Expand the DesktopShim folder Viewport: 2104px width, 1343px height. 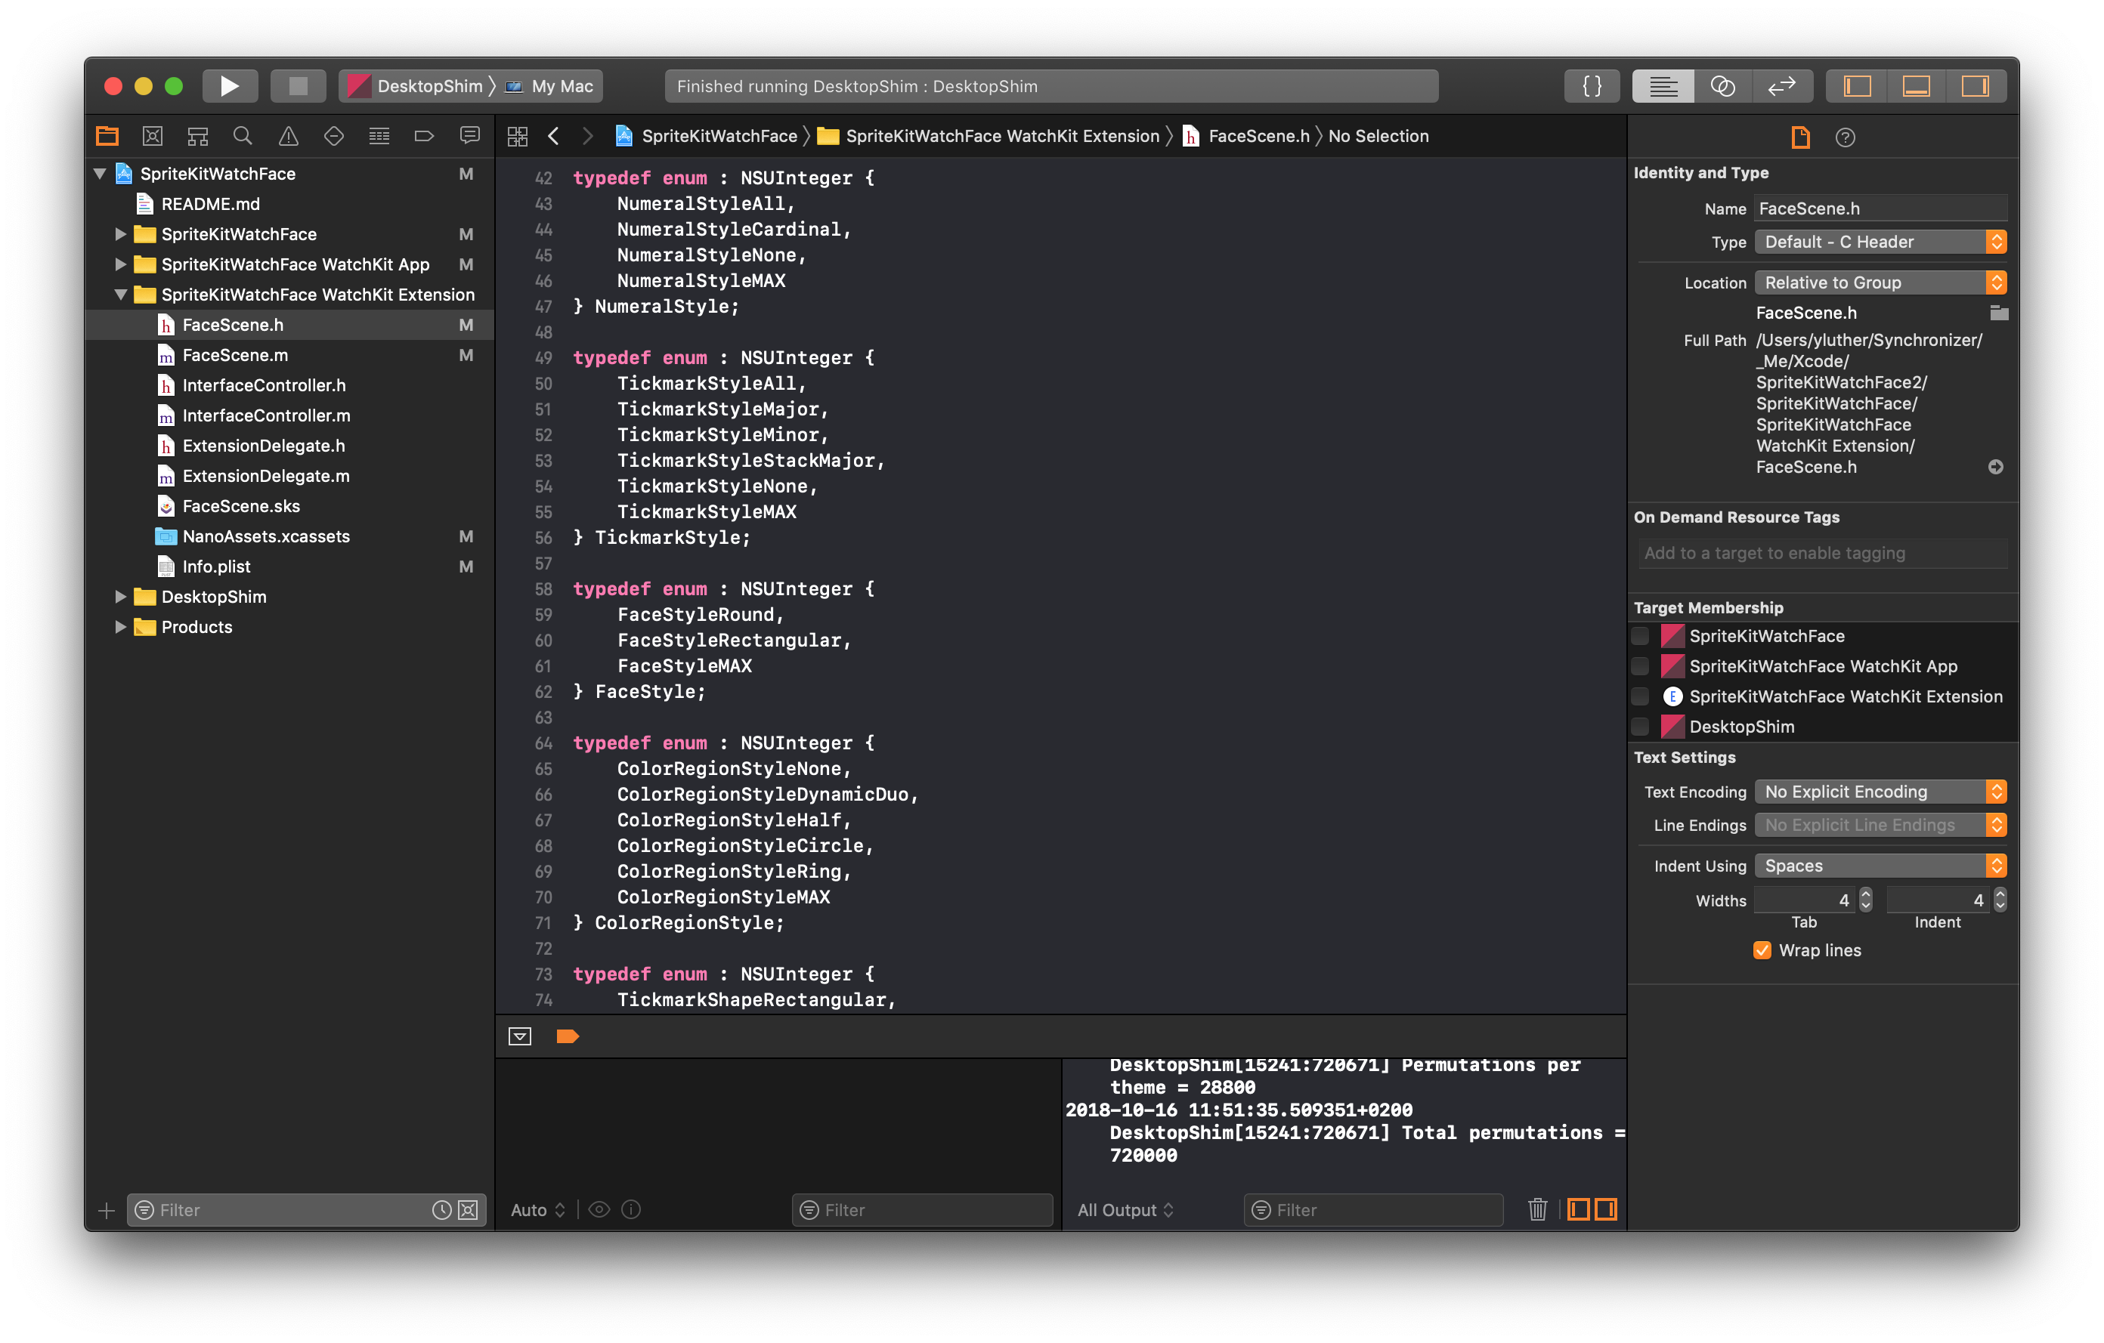click(121, 597)
